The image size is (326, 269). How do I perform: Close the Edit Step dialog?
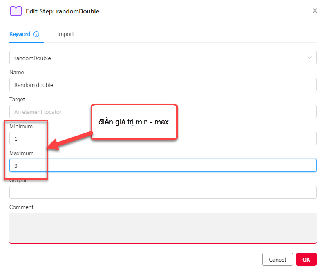click(315, 11)
